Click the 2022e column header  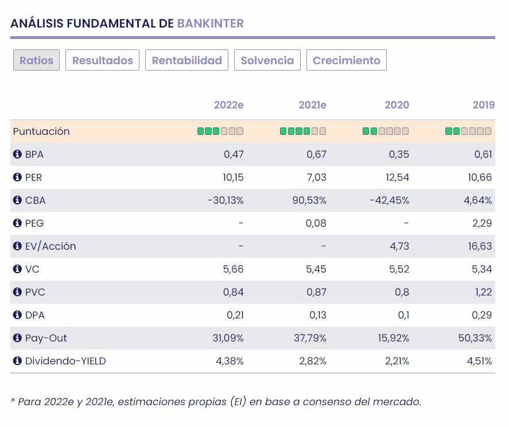pos(228,105)
